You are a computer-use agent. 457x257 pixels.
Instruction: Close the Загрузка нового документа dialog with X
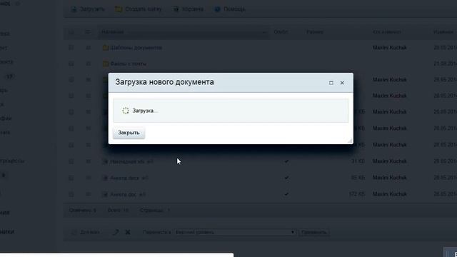click(x=342, y=83)
